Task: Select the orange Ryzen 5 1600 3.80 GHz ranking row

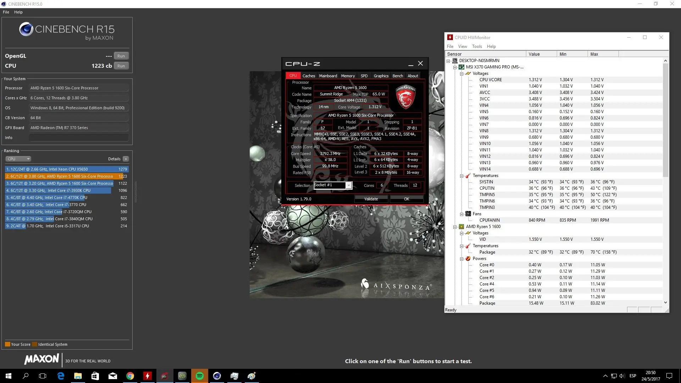Action: click(67, 176)
